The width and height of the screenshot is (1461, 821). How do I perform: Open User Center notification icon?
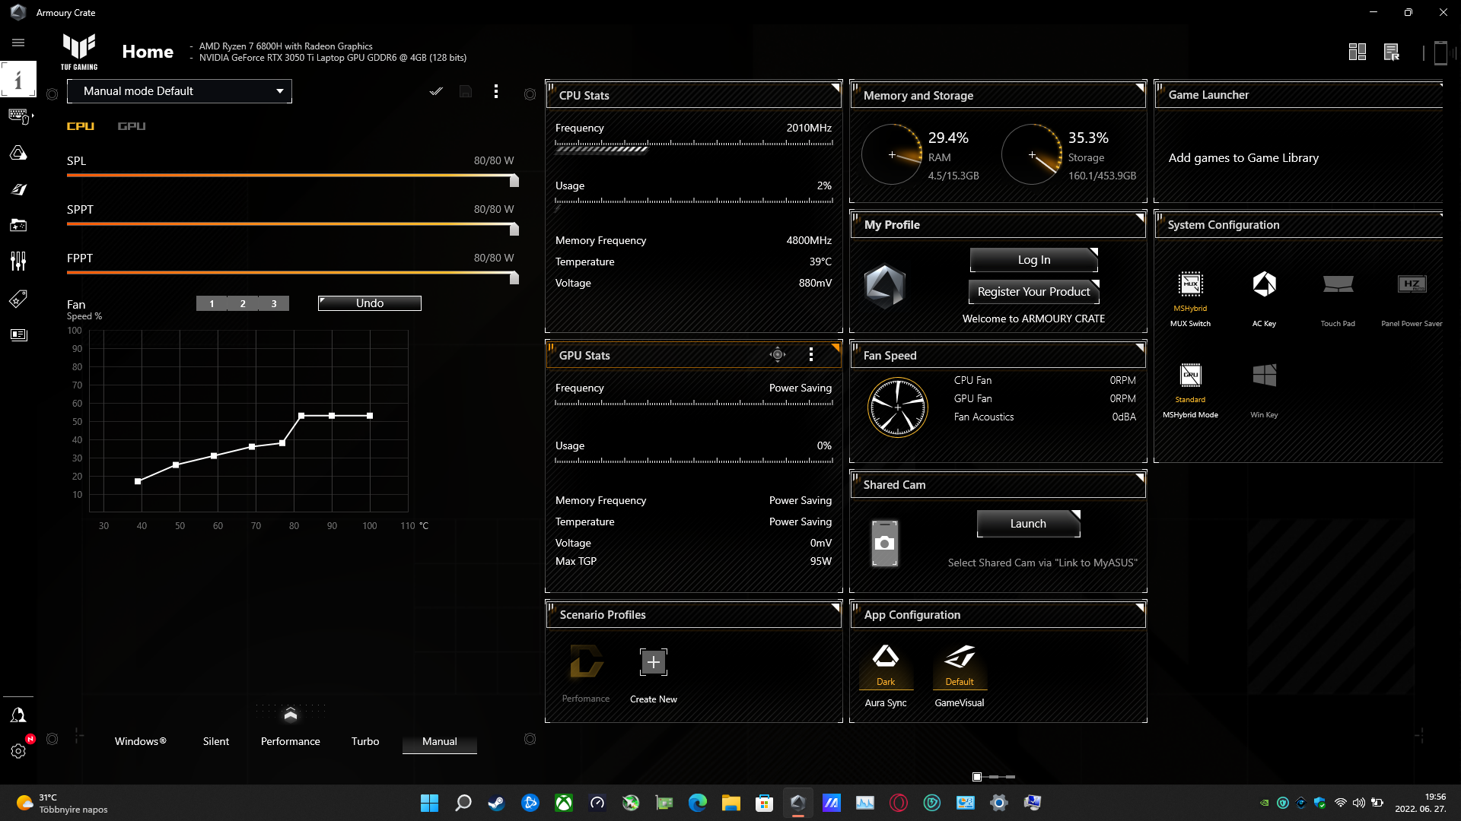(18, 715)
